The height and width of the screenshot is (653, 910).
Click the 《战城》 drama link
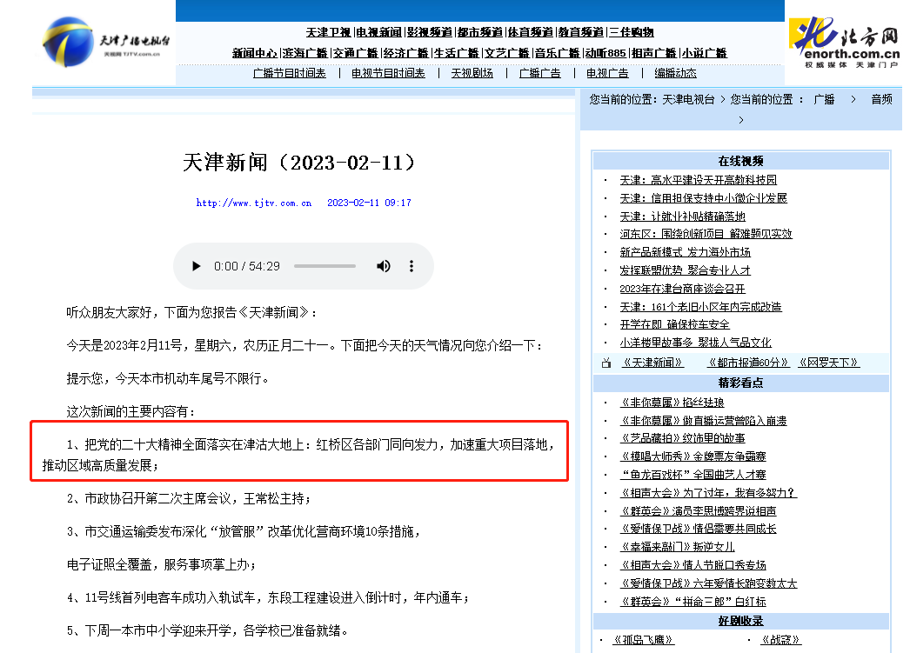click(780, 639)
